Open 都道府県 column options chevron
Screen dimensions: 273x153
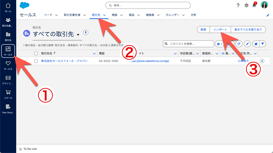click(x=217, y=54)
